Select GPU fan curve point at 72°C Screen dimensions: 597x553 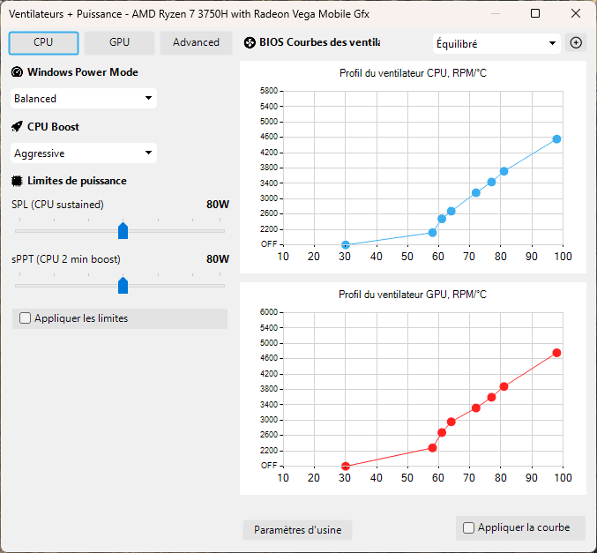tap(475, 407)
